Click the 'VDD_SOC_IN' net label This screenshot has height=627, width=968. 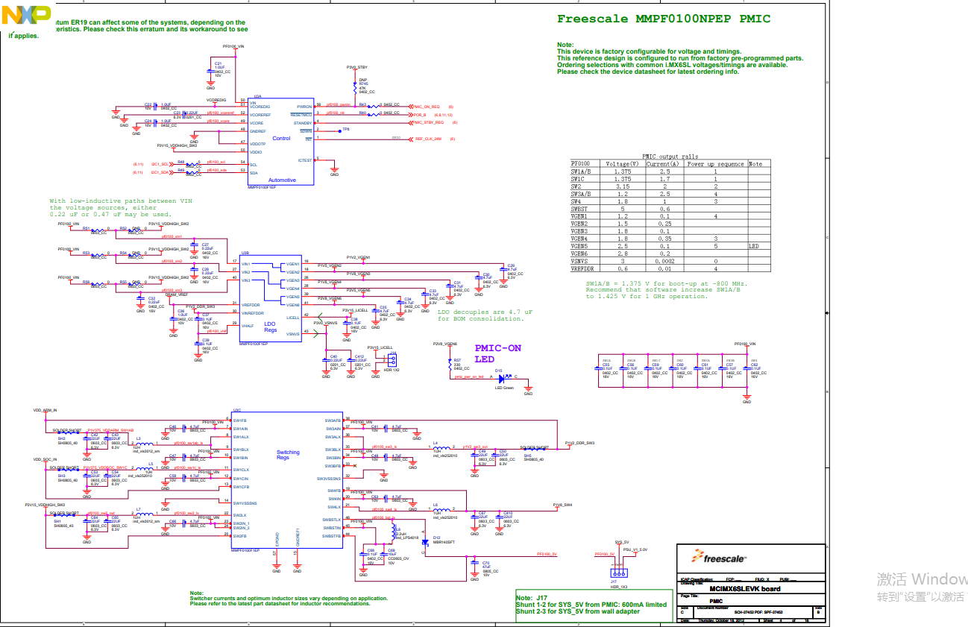45,459
